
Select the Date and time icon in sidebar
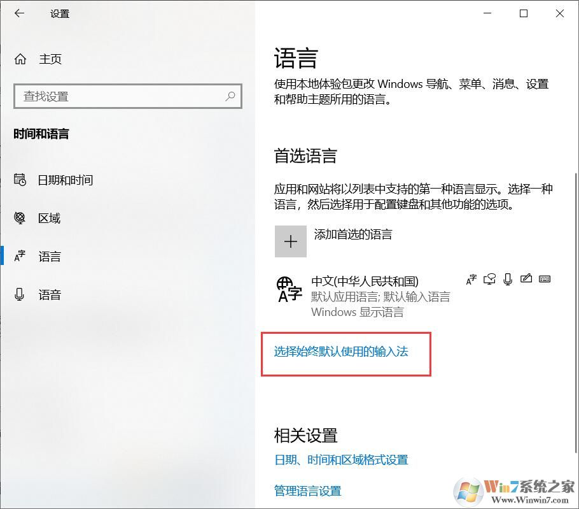point(20,180)
